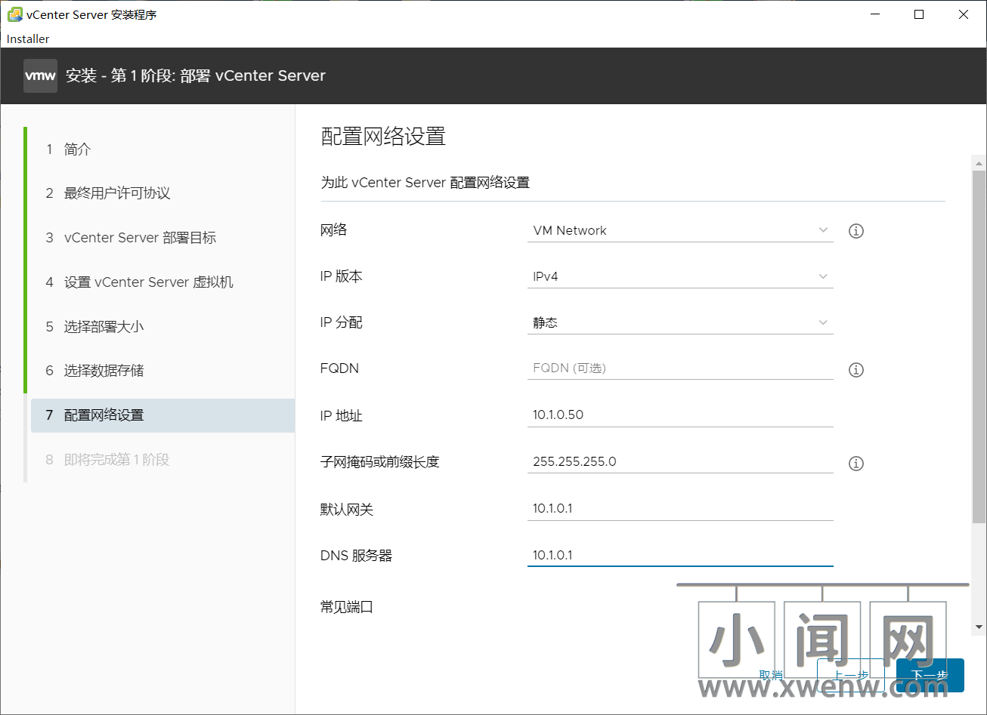Click the 取消 button
This screenshot has width=987, height=715.
tap(772, 676)
